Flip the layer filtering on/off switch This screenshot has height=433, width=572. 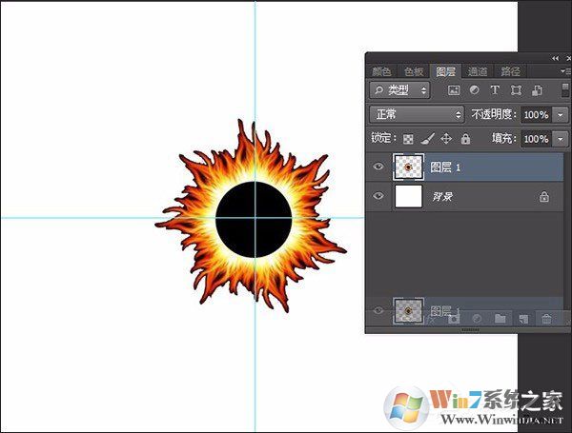pyautogui.click(x=565, y=89)
